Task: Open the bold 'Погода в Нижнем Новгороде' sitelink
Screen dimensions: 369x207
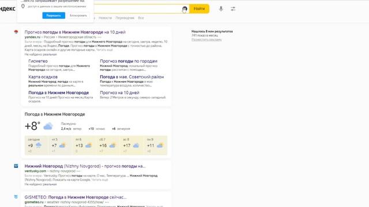Action: 59,93
